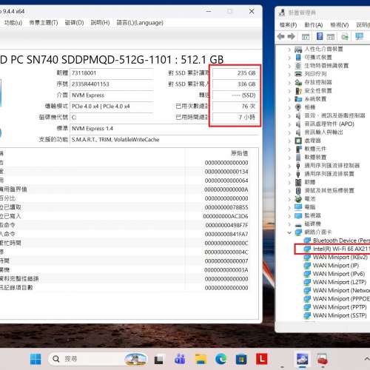Show hidden system tray icons
370x370 pixels.
tap(367, 358)
